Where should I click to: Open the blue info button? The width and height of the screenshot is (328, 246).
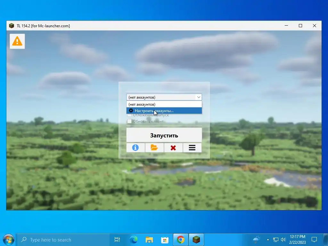(135, 148)
